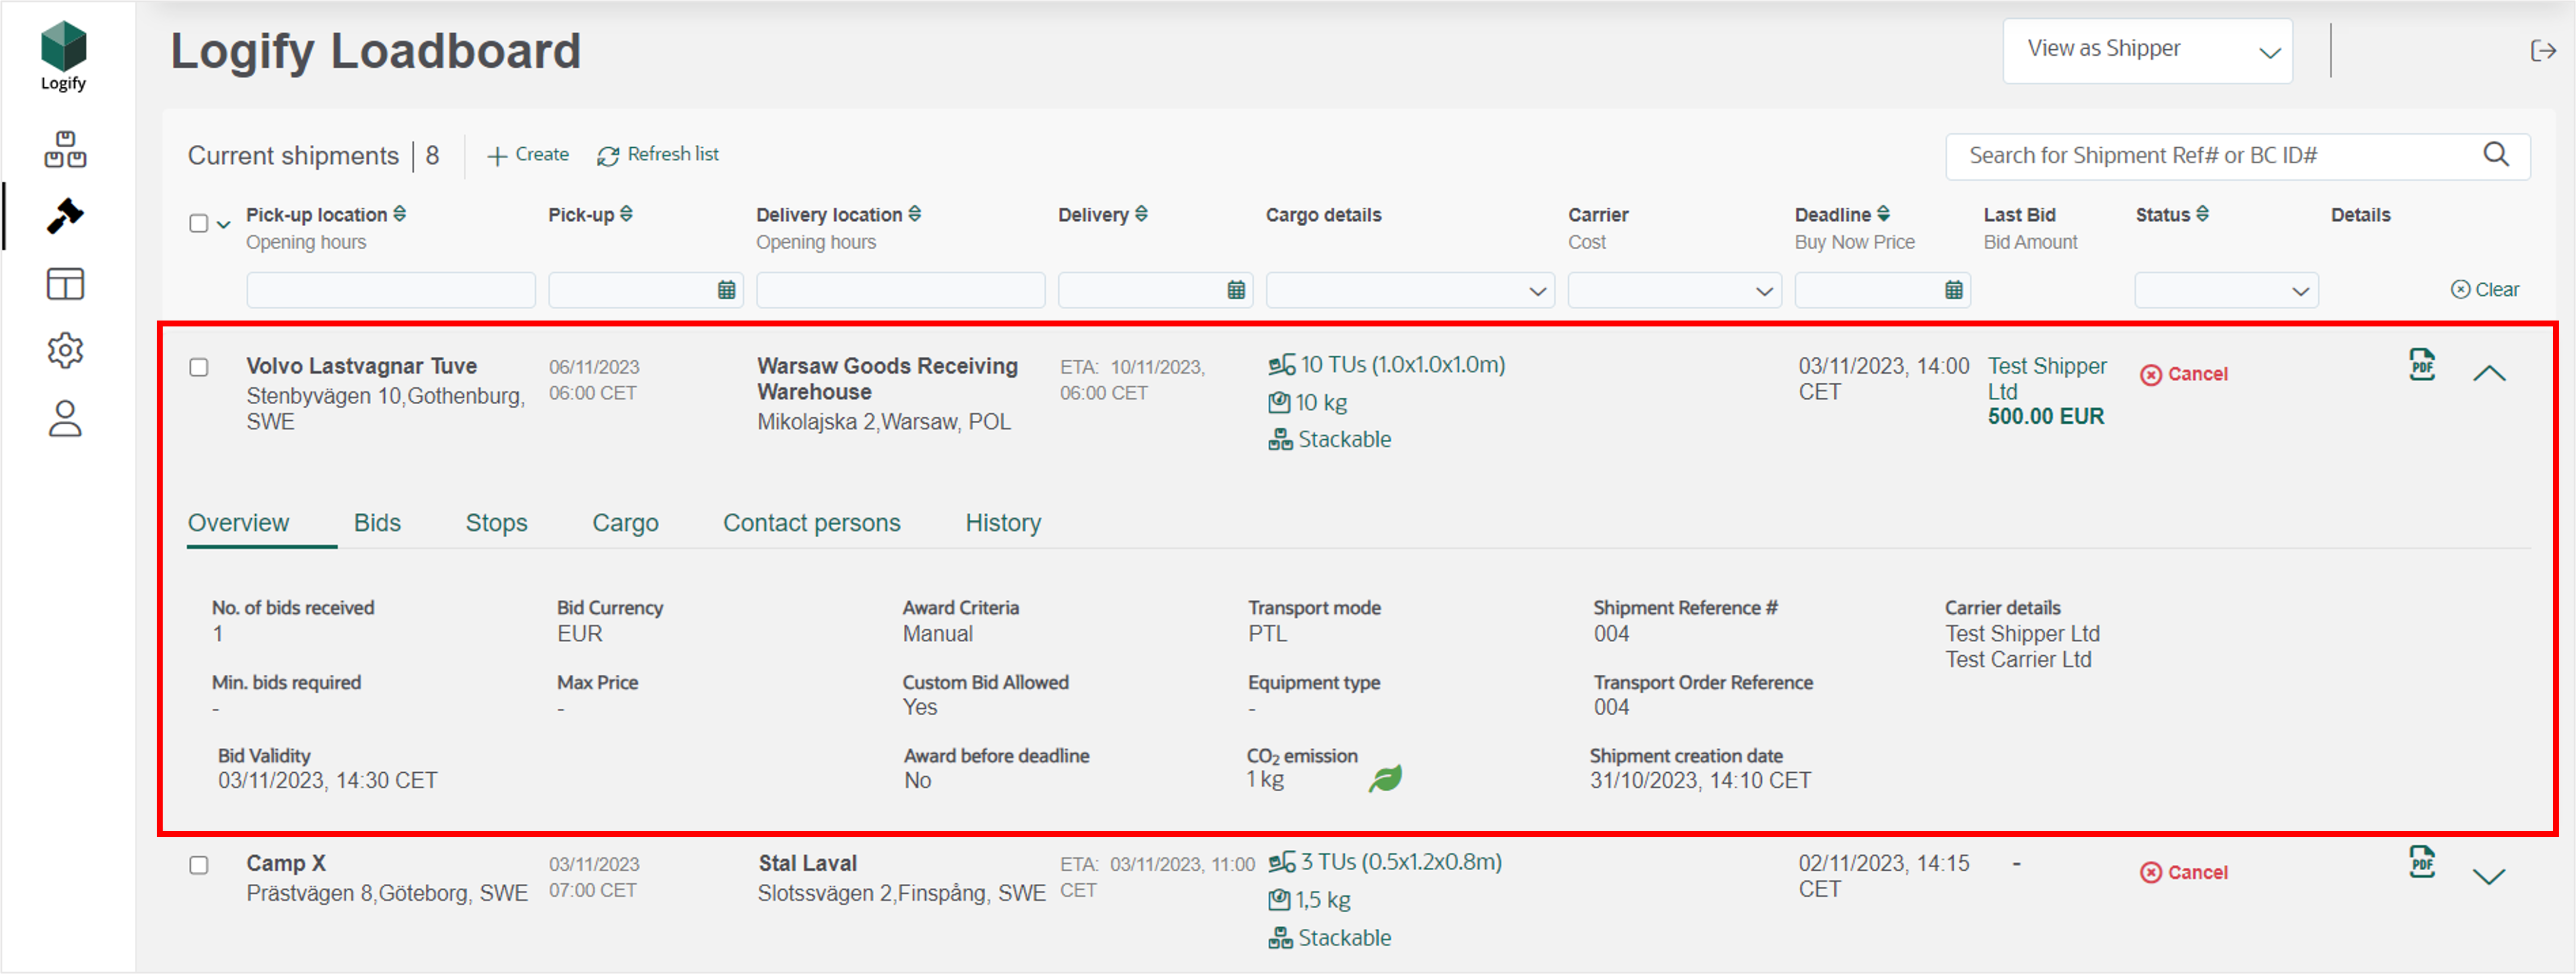Open settings gear in sidebar
Viewport: 2576px width, 974px height.
click(x=65, y=350)
